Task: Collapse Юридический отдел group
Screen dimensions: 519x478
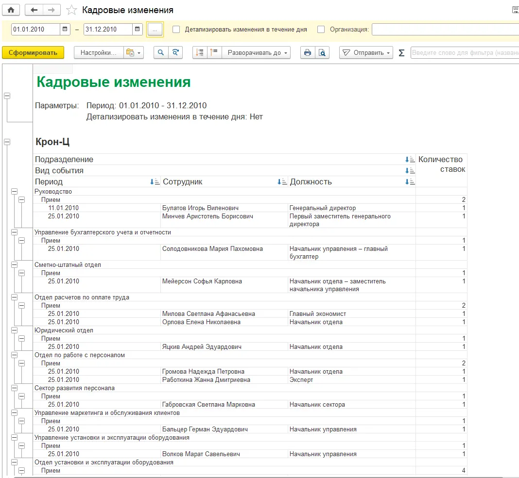Action: point(14,330)
